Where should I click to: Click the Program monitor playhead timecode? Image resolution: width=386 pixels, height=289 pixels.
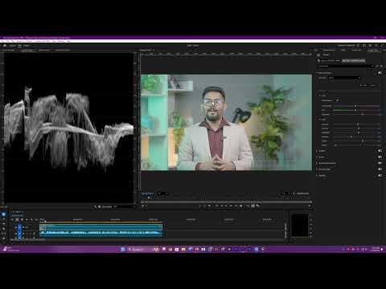point(148,193)
